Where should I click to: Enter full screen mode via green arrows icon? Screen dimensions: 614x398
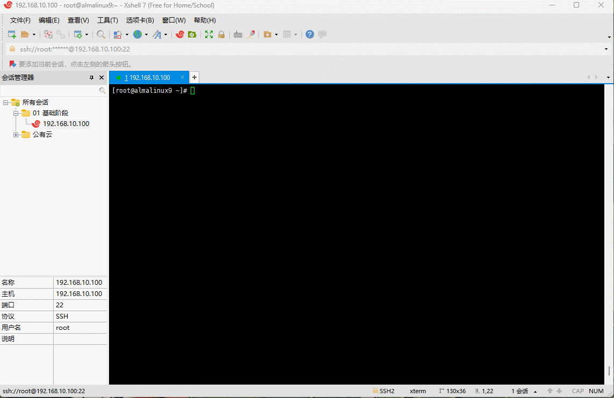click(x=209, y=34)
